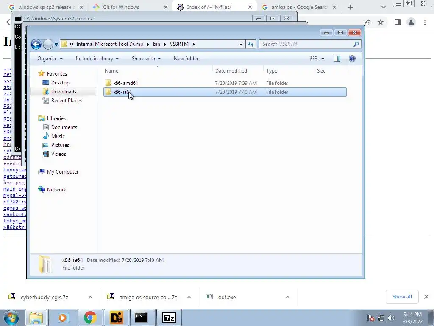The image size is (434, 326).
Task: Open Chrome tab search dropdown
Action: pos(383,7)
